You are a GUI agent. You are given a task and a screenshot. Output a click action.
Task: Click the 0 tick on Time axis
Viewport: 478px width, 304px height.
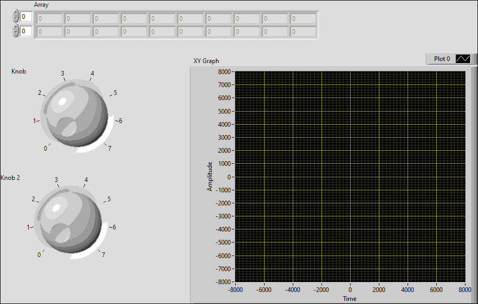(350, 290)
